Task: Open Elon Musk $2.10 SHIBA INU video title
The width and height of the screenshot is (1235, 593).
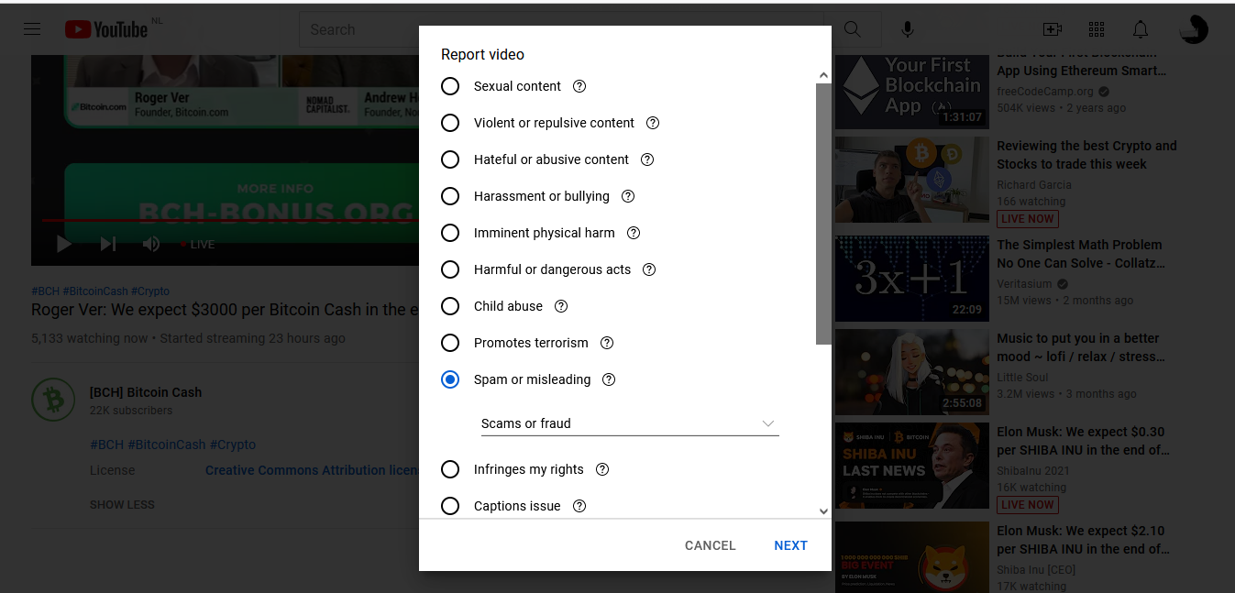Action: click(x=1083, y=540)
